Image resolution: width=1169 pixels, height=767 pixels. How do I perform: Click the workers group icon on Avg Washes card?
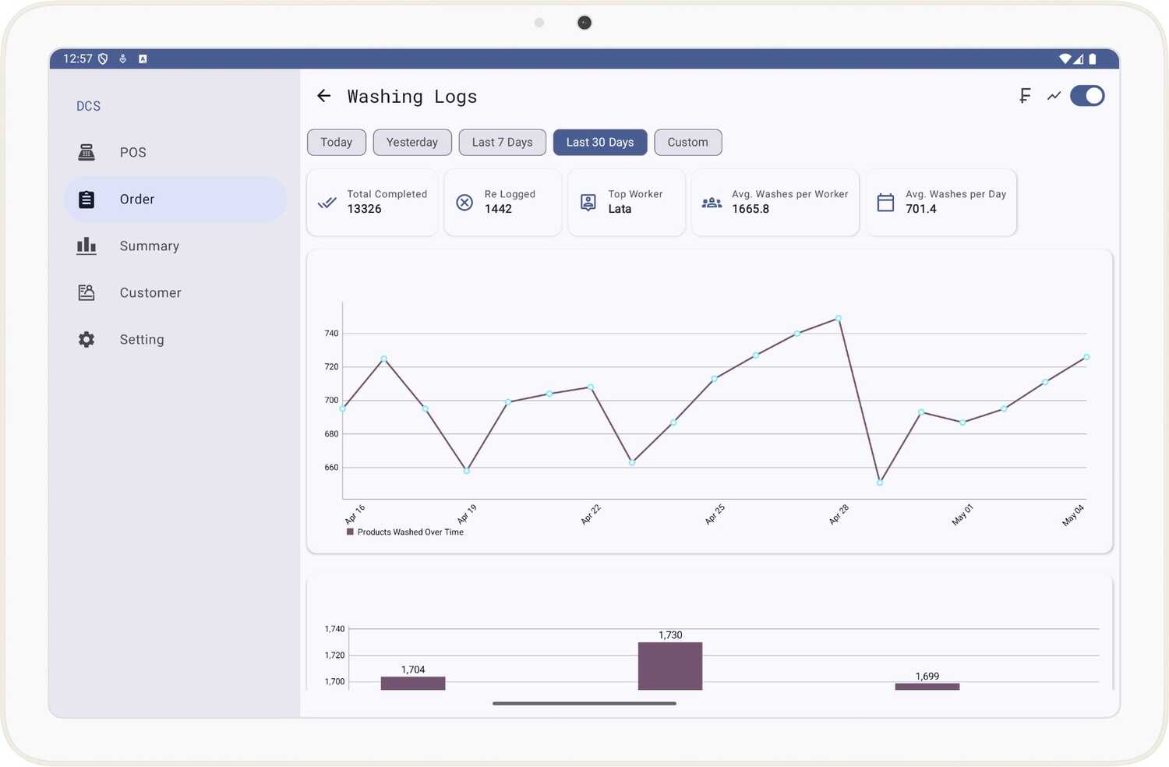(711, 202)
